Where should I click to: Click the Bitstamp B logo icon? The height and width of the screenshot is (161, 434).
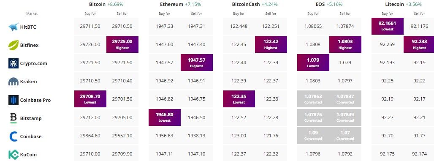click(x=14, y=118)
